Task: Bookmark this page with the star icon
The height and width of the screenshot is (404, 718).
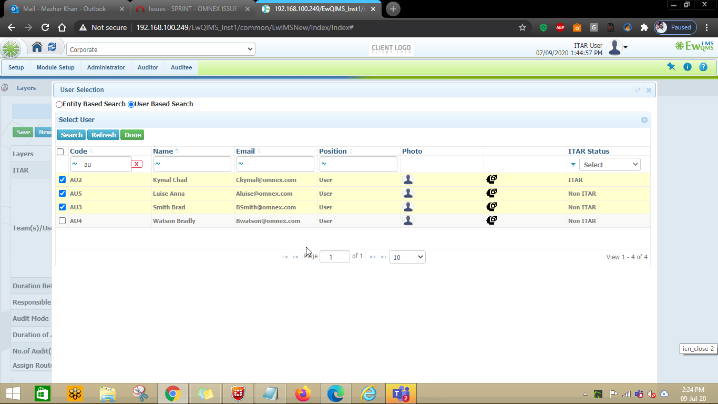Action: 522,27
